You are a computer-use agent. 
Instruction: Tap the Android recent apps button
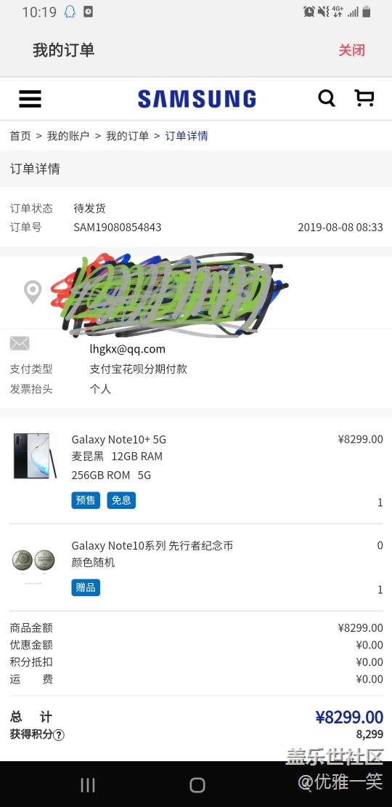pyautogui.click(x=88, y=785)
